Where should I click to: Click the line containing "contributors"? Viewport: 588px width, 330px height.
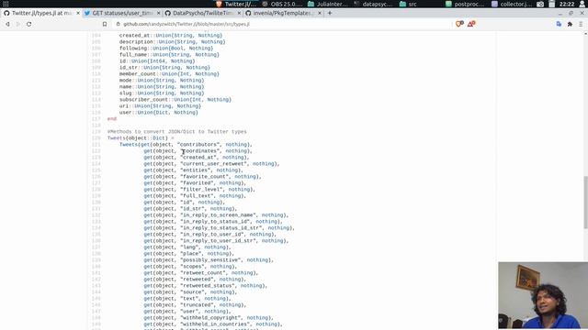pyautogui.click(x=186, y=145)
